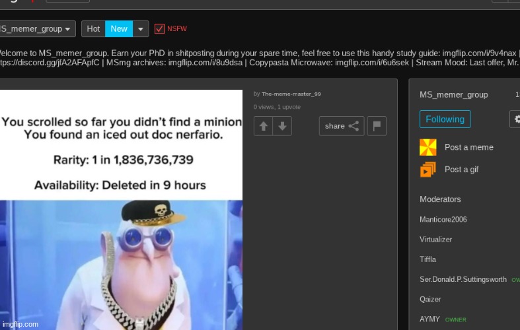The image size is (520, 330).
Task: Click the Post a gif link
Action: pos(461,170)
